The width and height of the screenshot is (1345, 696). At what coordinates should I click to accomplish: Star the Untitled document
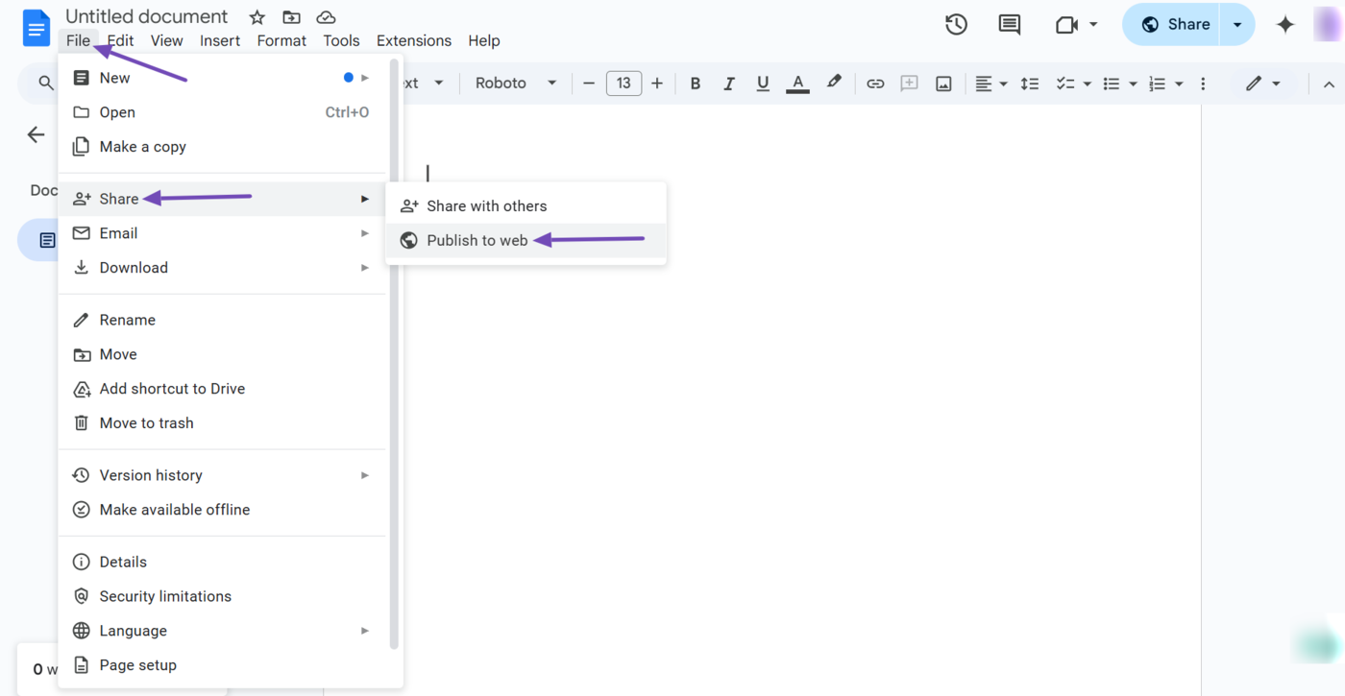(257, 17)
